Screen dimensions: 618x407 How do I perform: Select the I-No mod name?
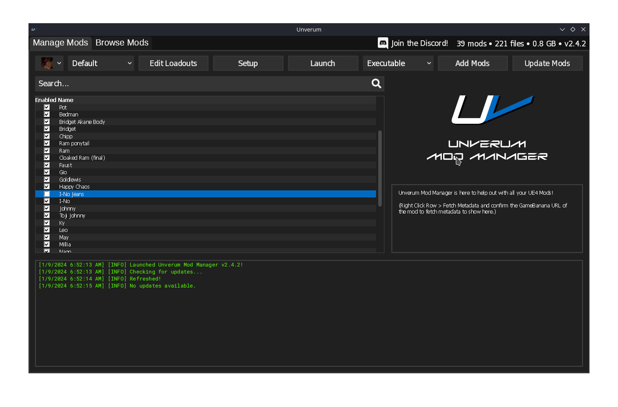click(64, 201)
